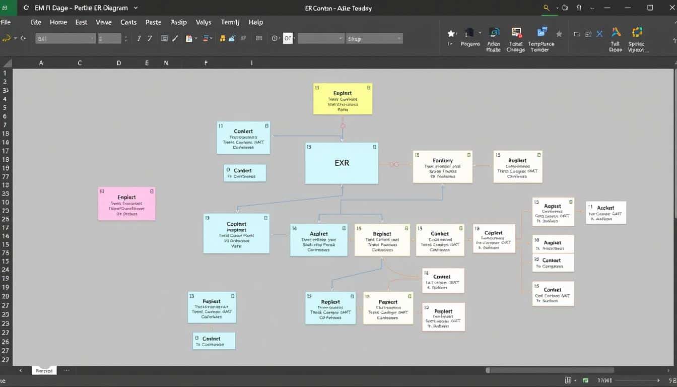
Task: Open the Home menu
Action: [x=58, y=22]
